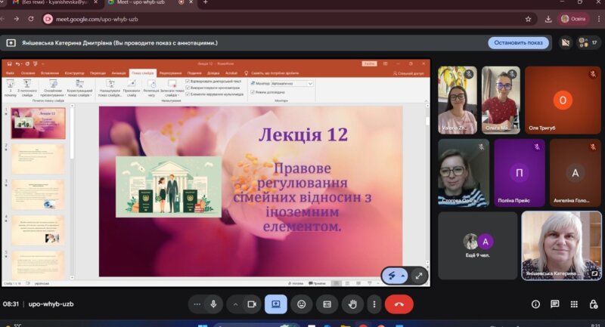The image size is (605, 327).
Task: Toggle the play narrations checkbox
Action: (188, 81)
